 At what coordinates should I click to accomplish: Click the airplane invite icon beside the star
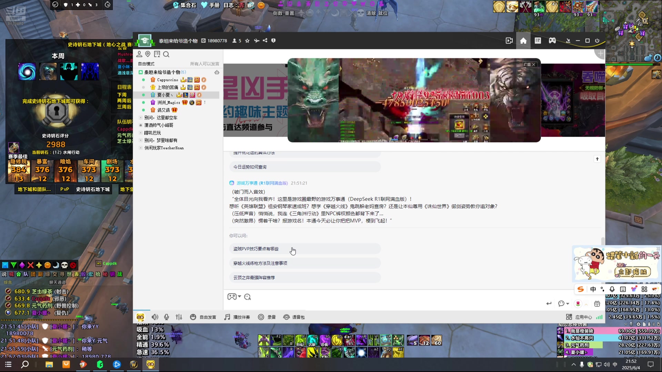pos(256,41)
